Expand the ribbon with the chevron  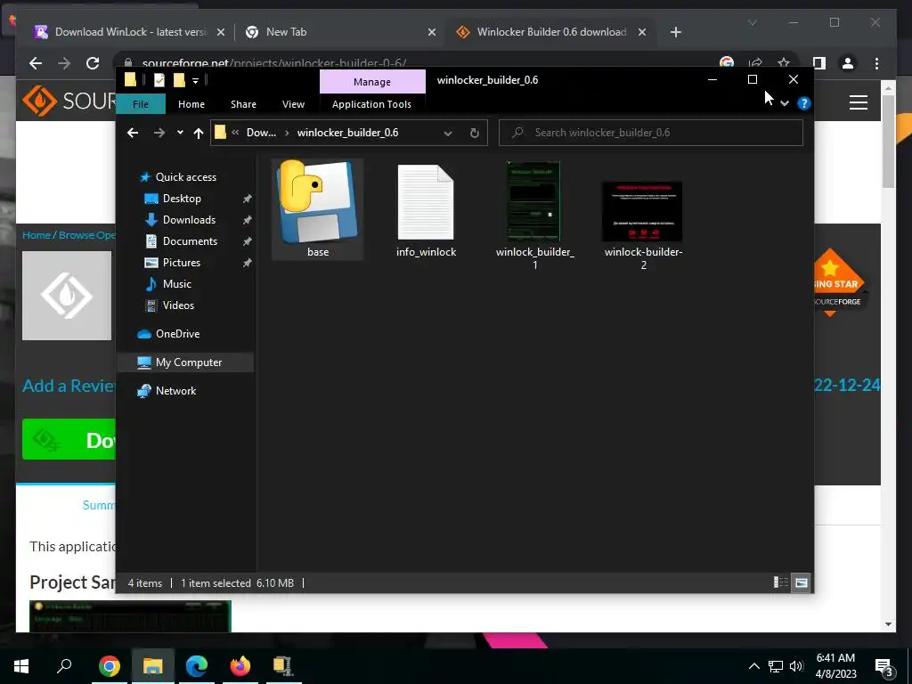pos(785,103)
